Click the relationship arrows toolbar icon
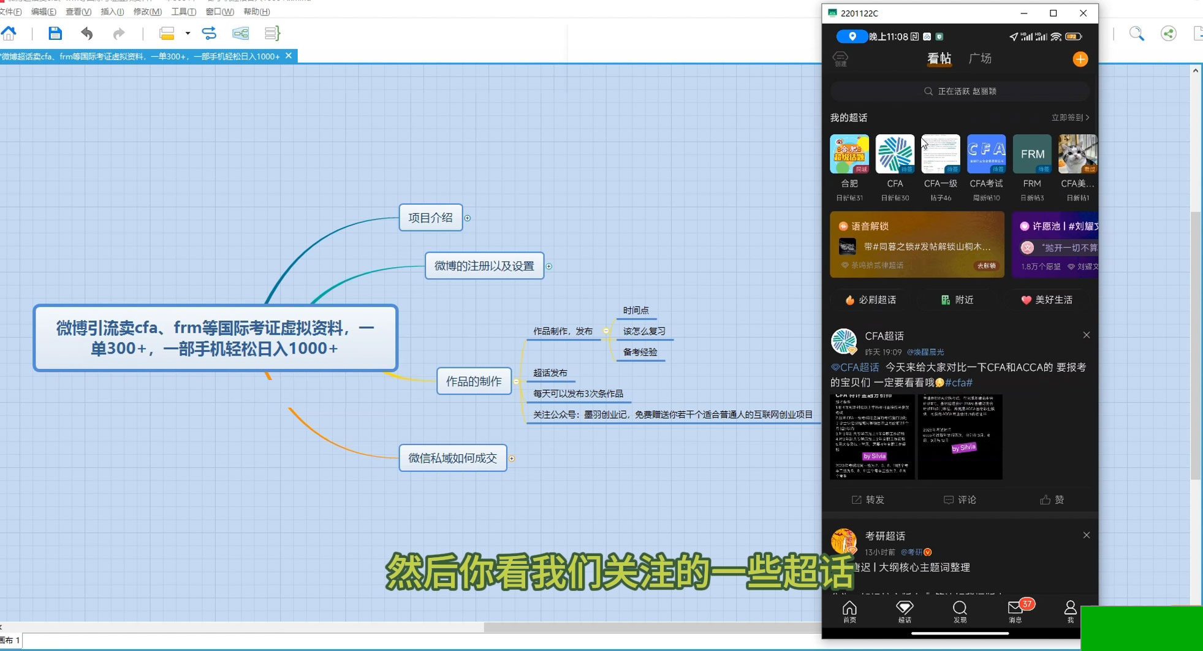Screen dimensions: 1203x651 (x=209, y=33)
